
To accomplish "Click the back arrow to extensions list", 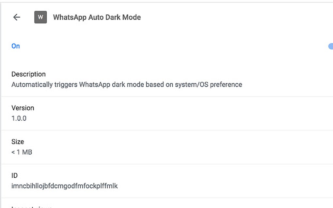I will [x=16, y=17].
